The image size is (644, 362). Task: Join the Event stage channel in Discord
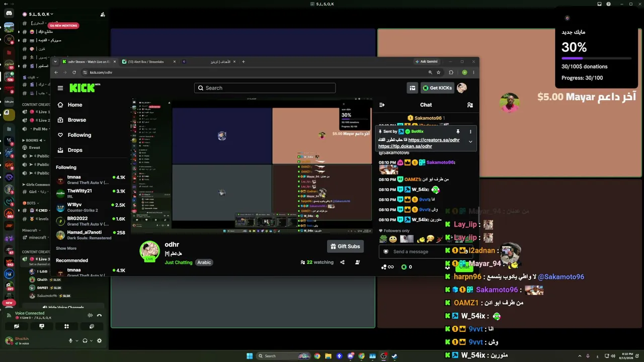click(x=34, y=148)
